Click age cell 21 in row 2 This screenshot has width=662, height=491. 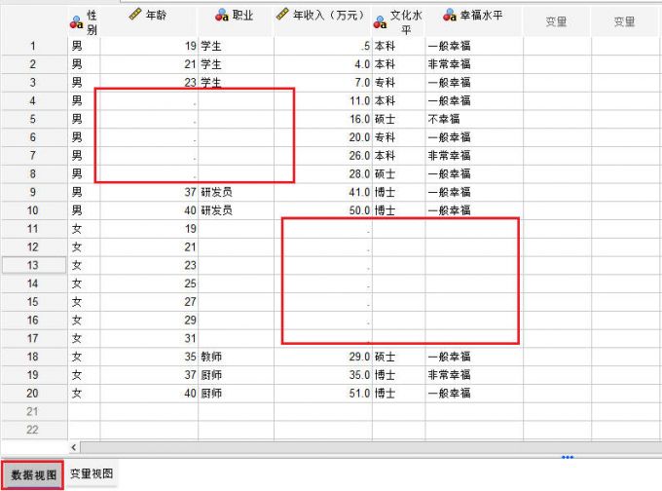point(149,64)
